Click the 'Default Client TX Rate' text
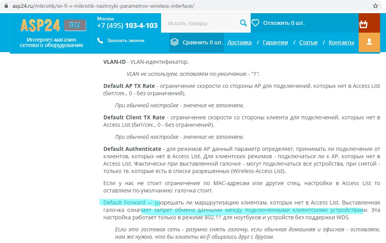Viewport: 386px width, 243px height. tap(134, 117)
